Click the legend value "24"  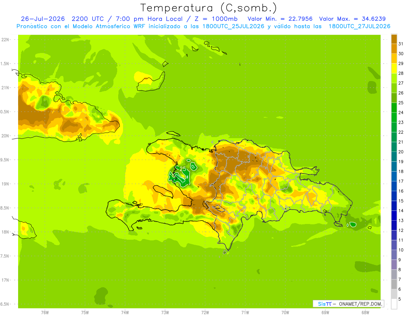pyautogui.click(x=401, y=113)
